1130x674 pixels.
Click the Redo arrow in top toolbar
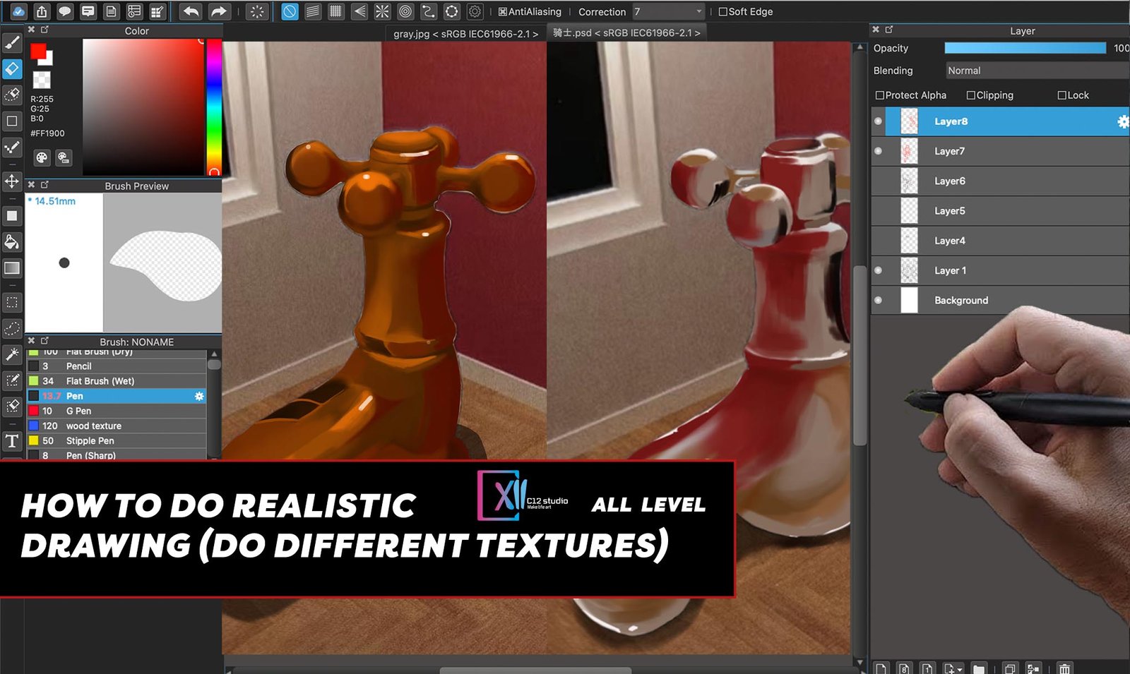click(x=219, y=11)
